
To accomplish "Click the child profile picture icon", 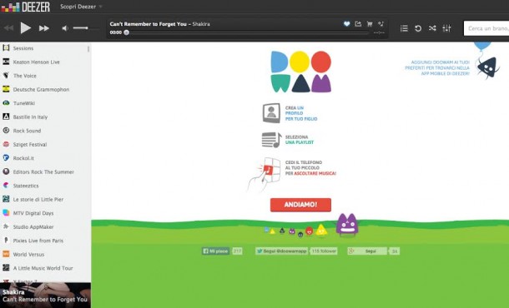I will pos(271,113).
